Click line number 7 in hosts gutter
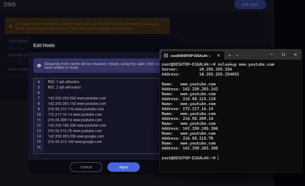Screen dimensions: 305x186 (39, 98)
